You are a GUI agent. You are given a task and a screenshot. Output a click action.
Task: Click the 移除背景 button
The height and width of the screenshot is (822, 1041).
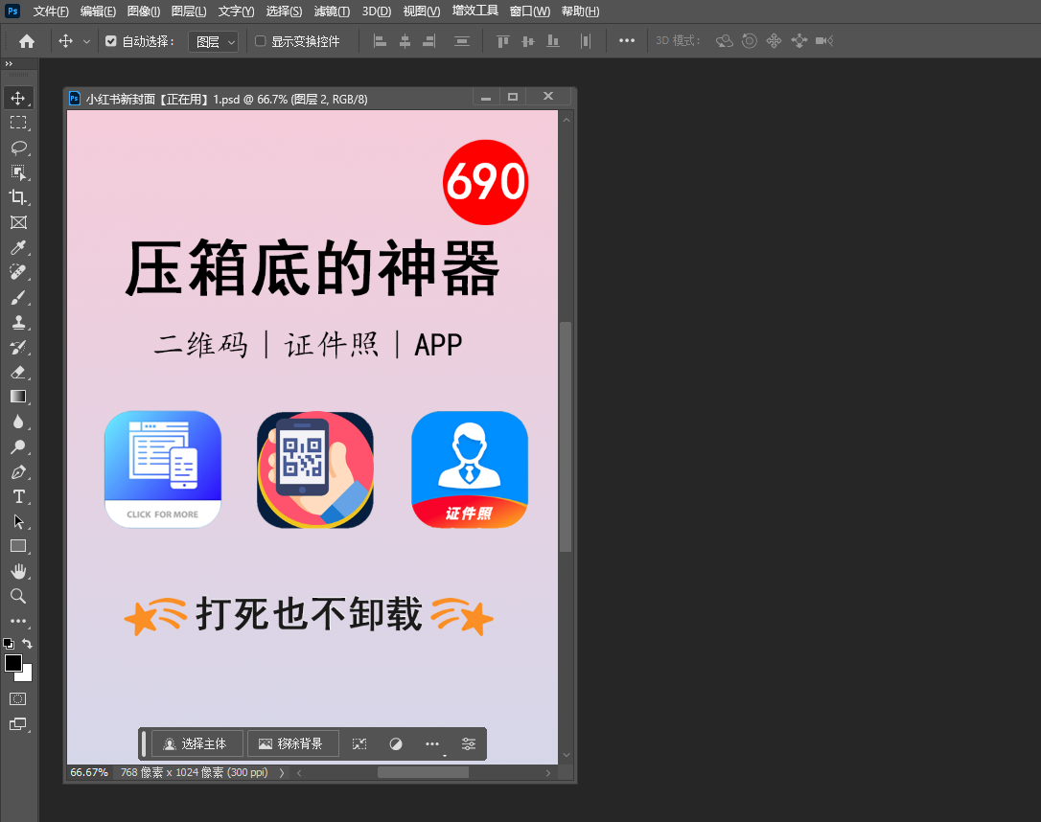coord(292,743)
